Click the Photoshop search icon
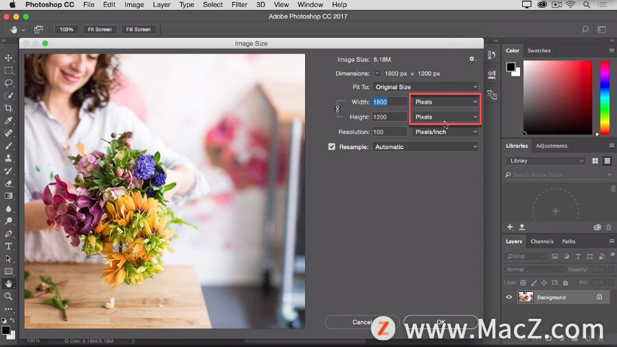 (x=585, y=30)
